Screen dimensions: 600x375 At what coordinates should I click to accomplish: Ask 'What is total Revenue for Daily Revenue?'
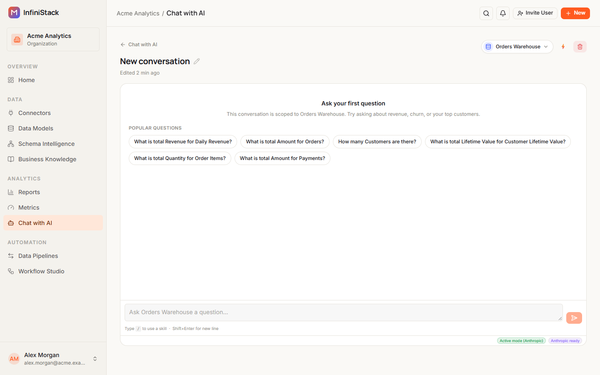pyautogui.click(x=183, y=142)
